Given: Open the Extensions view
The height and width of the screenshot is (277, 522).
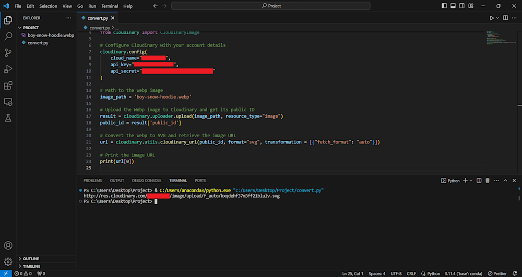Looking at the screenshot, I should [x=8, y=86].
